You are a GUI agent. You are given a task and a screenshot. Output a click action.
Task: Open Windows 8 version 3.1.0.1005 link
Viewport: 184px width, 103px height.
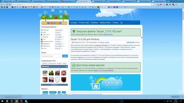coord(58,46)
